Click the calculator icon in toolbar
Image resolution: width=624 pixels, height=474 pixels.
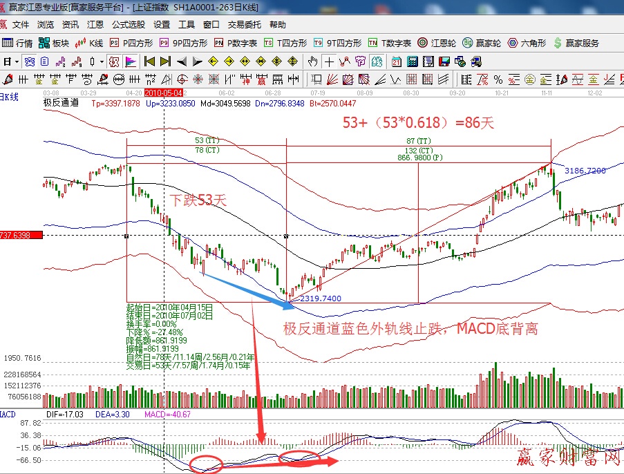coord(410,61)
